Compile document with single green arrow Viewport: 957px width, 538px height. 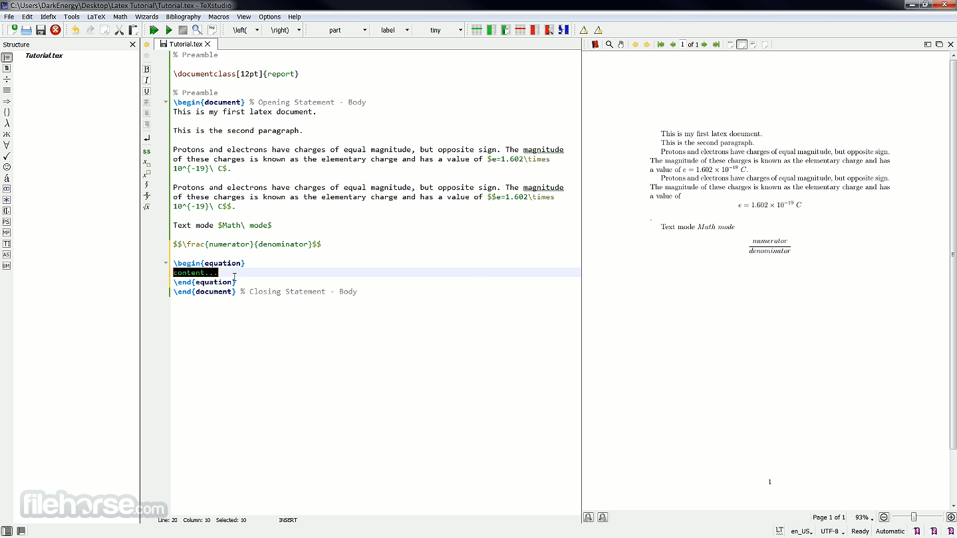[169, 30]
